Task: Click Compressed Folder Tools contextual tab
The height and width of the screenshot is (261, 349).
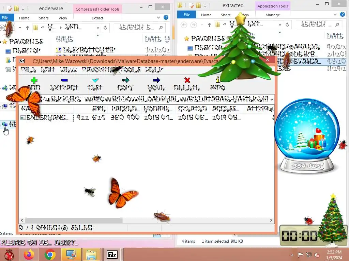Action: (97, 9)
